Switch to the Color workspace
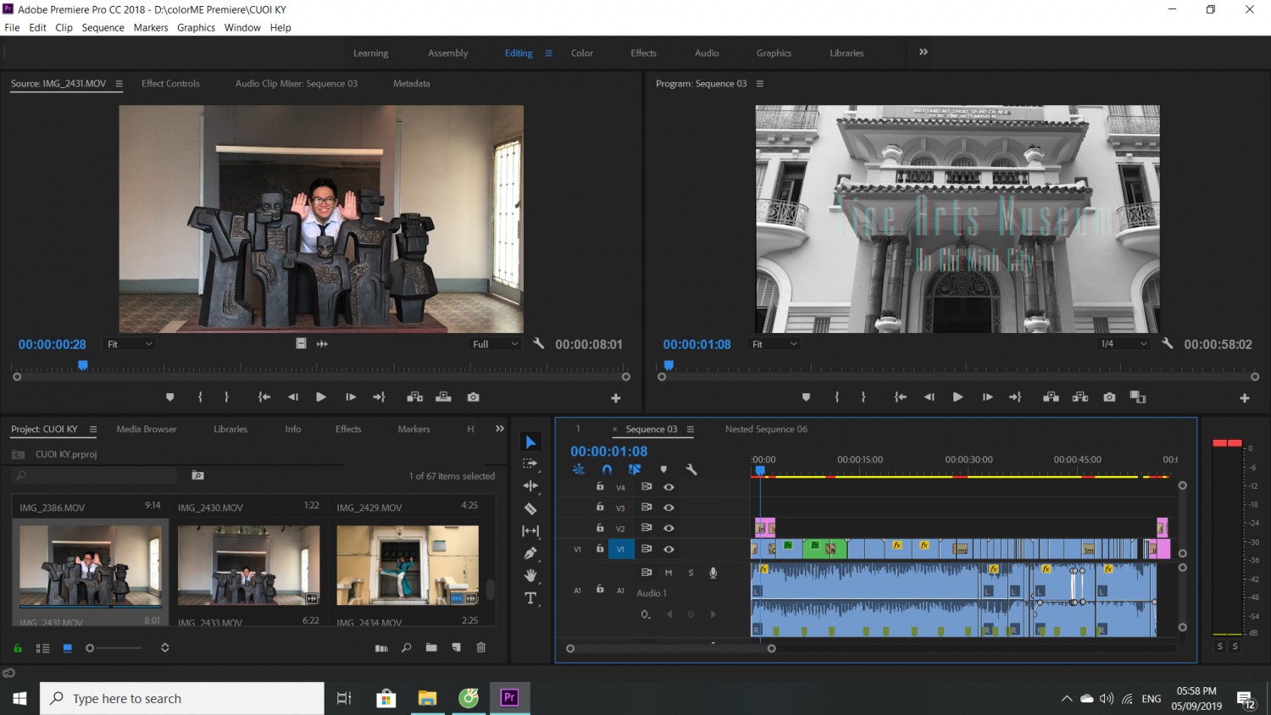 point(582,53)
